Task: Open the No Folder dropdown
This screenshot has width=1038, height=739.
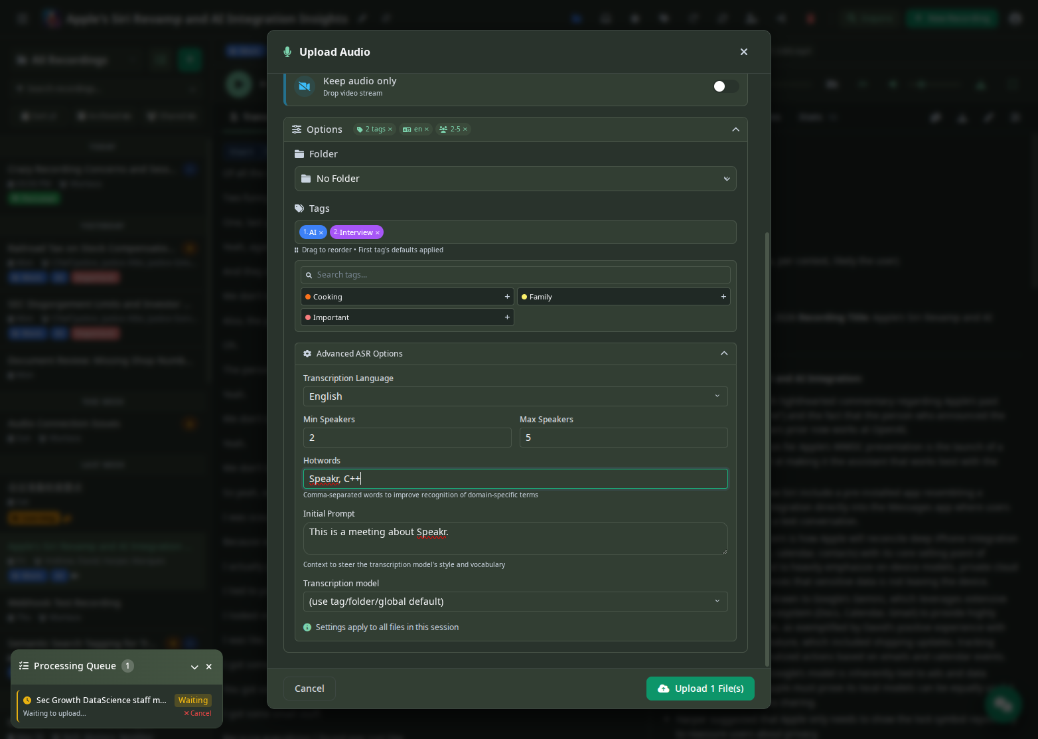Action: pyautogui.click(x=516, y=179)
